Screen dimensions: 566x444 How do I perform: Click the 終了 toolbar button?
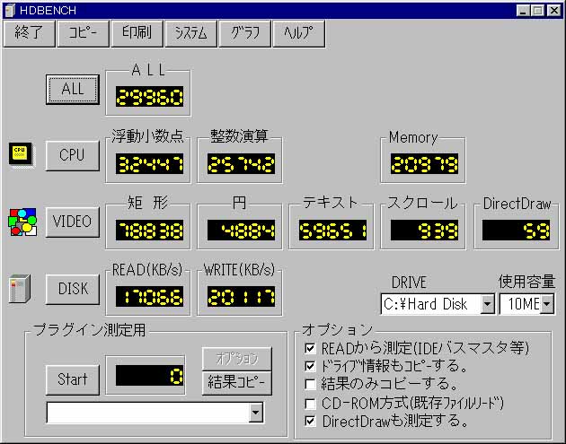pyautogui.click(x=29, y=33)
